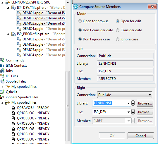Click the iSphere Spooled Files icon
This screenshot has width=158, height=144.
(x=2, y=97)
